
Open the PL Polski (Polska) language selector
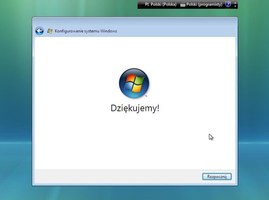pyautogui.click(x=161, y=4)
